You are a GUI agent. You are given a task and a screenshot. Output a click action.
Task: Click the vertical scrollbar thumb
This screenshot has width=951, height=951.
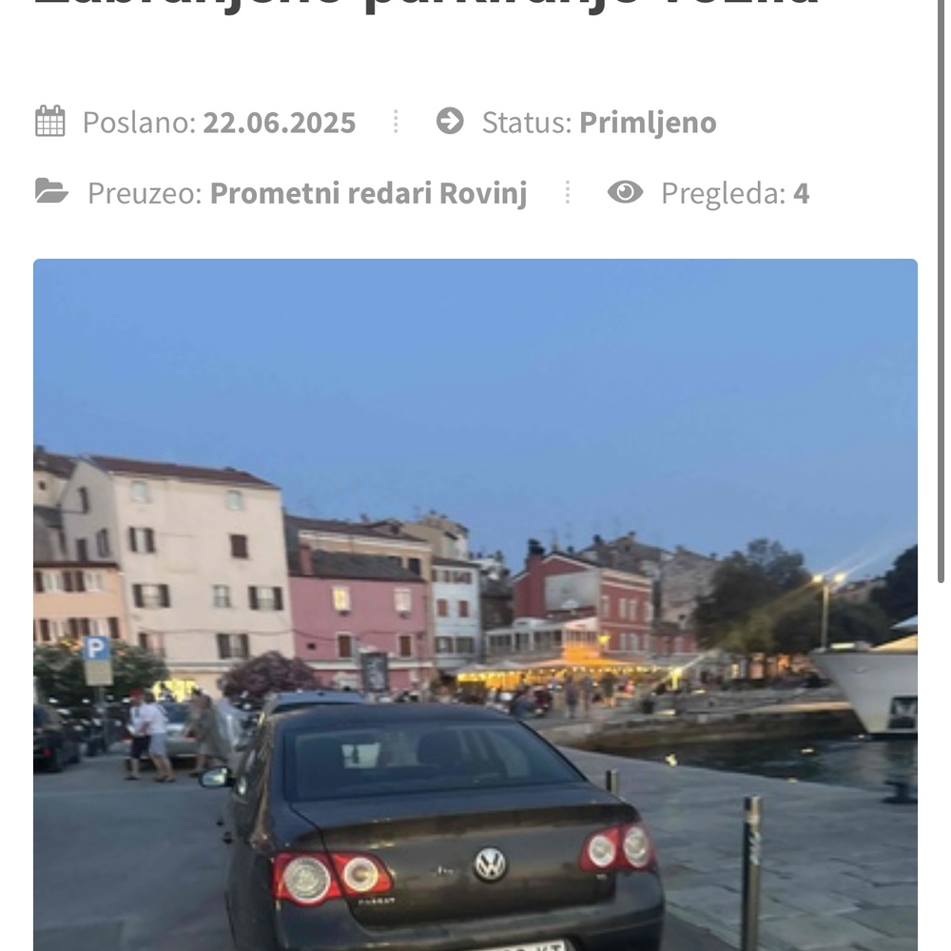941,291
